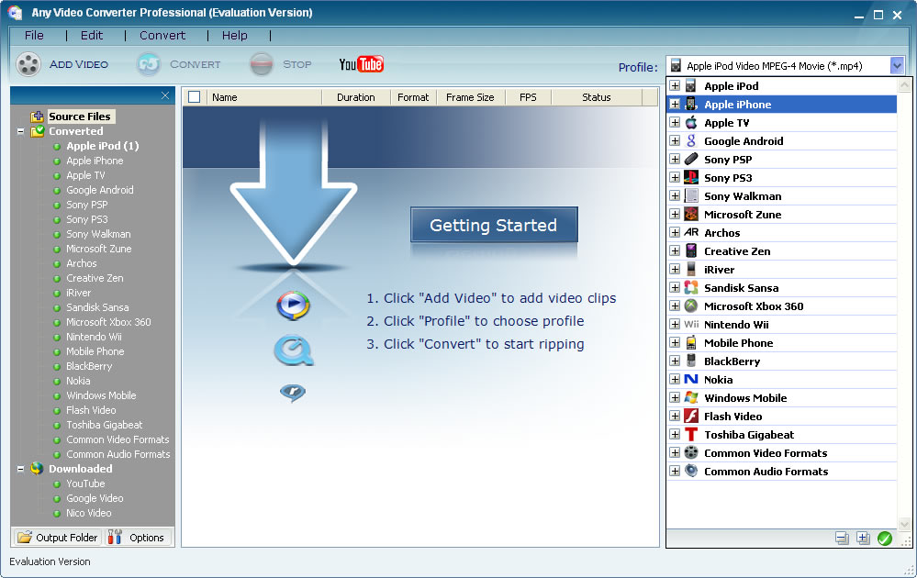Expand the Apple iPod profile group
Screen dimensions: 917x578
pyautogui.click(x=675, y=86)
